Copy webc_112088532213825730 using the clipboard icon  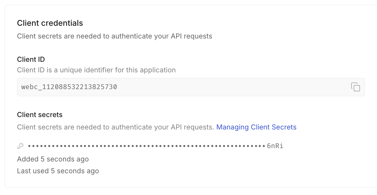[x=356, y=87]
